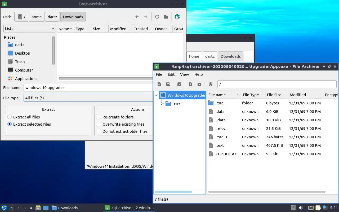The image size is (339, 212).
Task: Click the clock showing 5:21
Action: pos(334,208)
